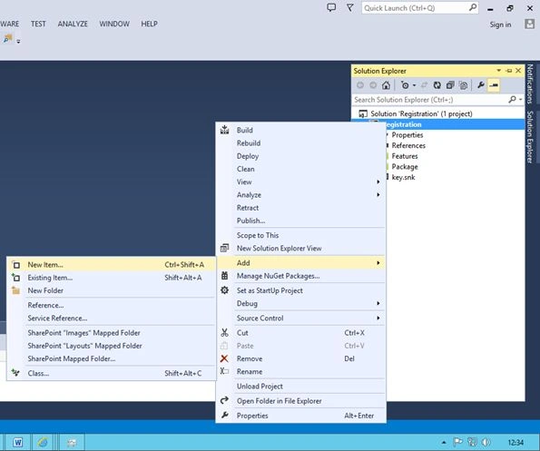Add SharePoint "Layouts" Mapped Folder
Image resolution: width=540 pixels, height=451 pixels.
click(x=112, y=346)
